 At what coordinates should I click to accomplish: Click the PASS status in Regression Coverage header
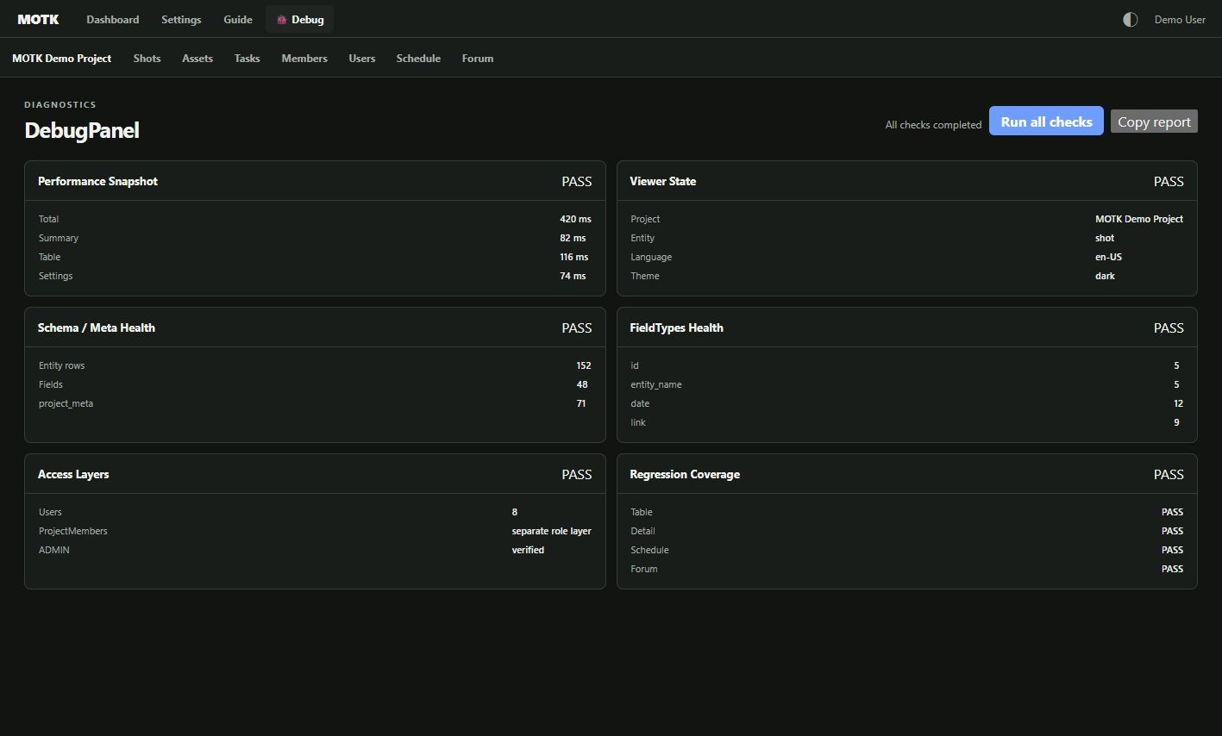pyautogui.click(x=1169, y=474)
